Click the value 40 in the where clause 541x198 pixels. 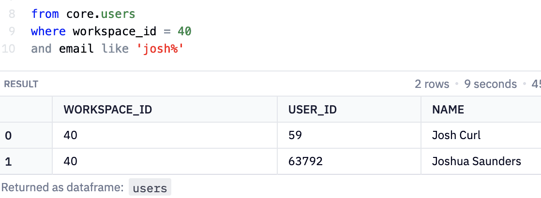184,32
